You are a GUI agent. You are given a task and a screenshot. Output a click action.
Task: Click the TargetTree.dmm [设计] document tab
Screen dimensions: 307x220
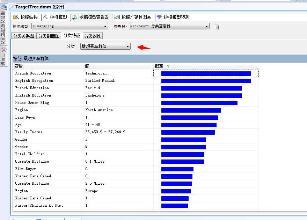(39, 7)
